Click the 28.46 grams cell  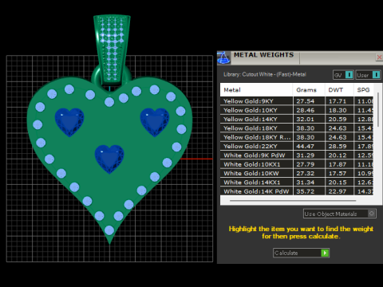(309, 110)
